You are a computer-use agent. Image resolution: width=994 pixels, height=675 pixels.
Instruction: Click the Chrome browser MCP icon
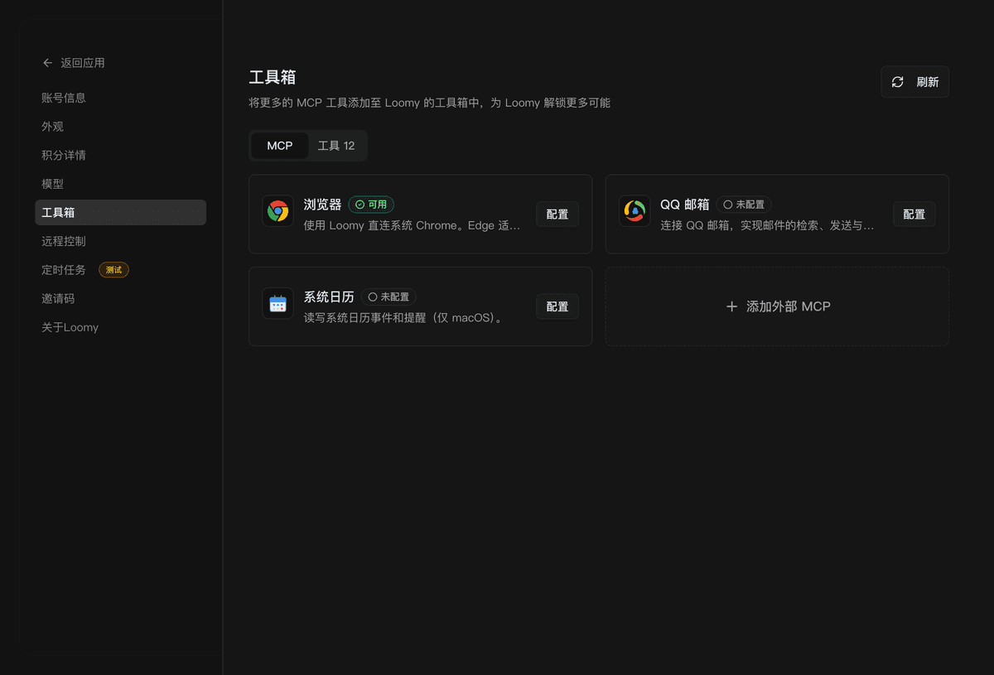(277, 210)
